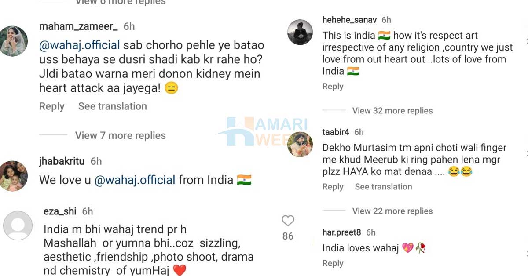Screen dimensions: 528x276
Task: Open username eza_shi
Action: (60, 211)
